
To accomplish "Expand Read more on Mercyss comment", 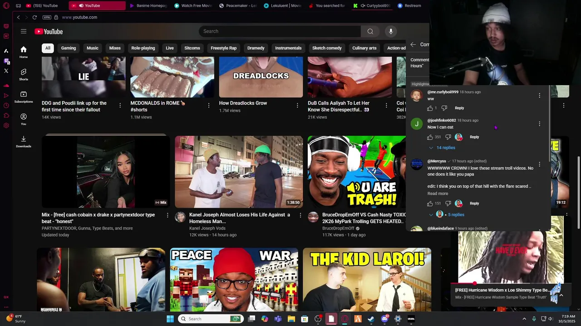I will coord(438,193).
